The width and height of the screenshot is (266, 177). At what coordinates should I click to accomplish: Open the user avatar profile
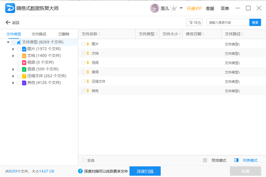(x=155, y=8)
